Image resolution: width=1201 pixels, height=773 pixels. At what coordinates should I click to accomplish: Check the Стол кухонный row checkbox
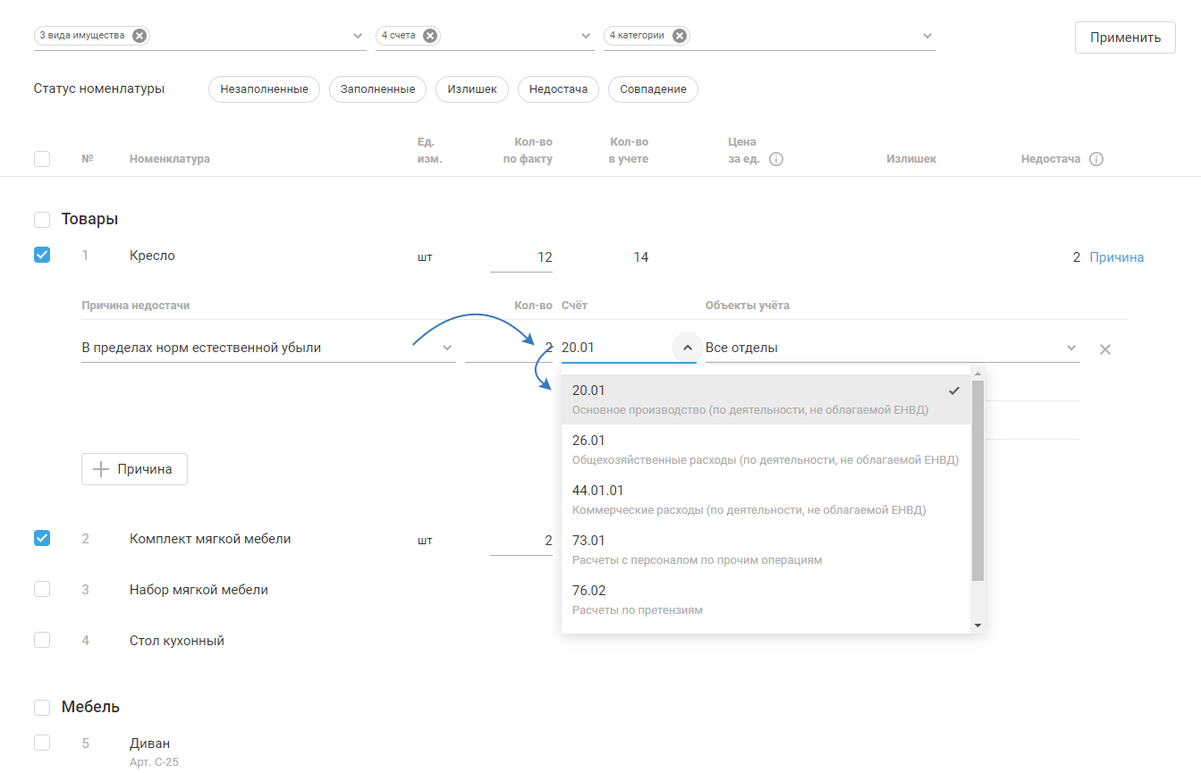tap(42, 640)
